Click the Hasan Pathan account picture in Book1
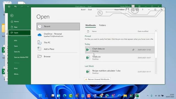The width and height of the screenshot is (176, 99). (x=127, y=10)
